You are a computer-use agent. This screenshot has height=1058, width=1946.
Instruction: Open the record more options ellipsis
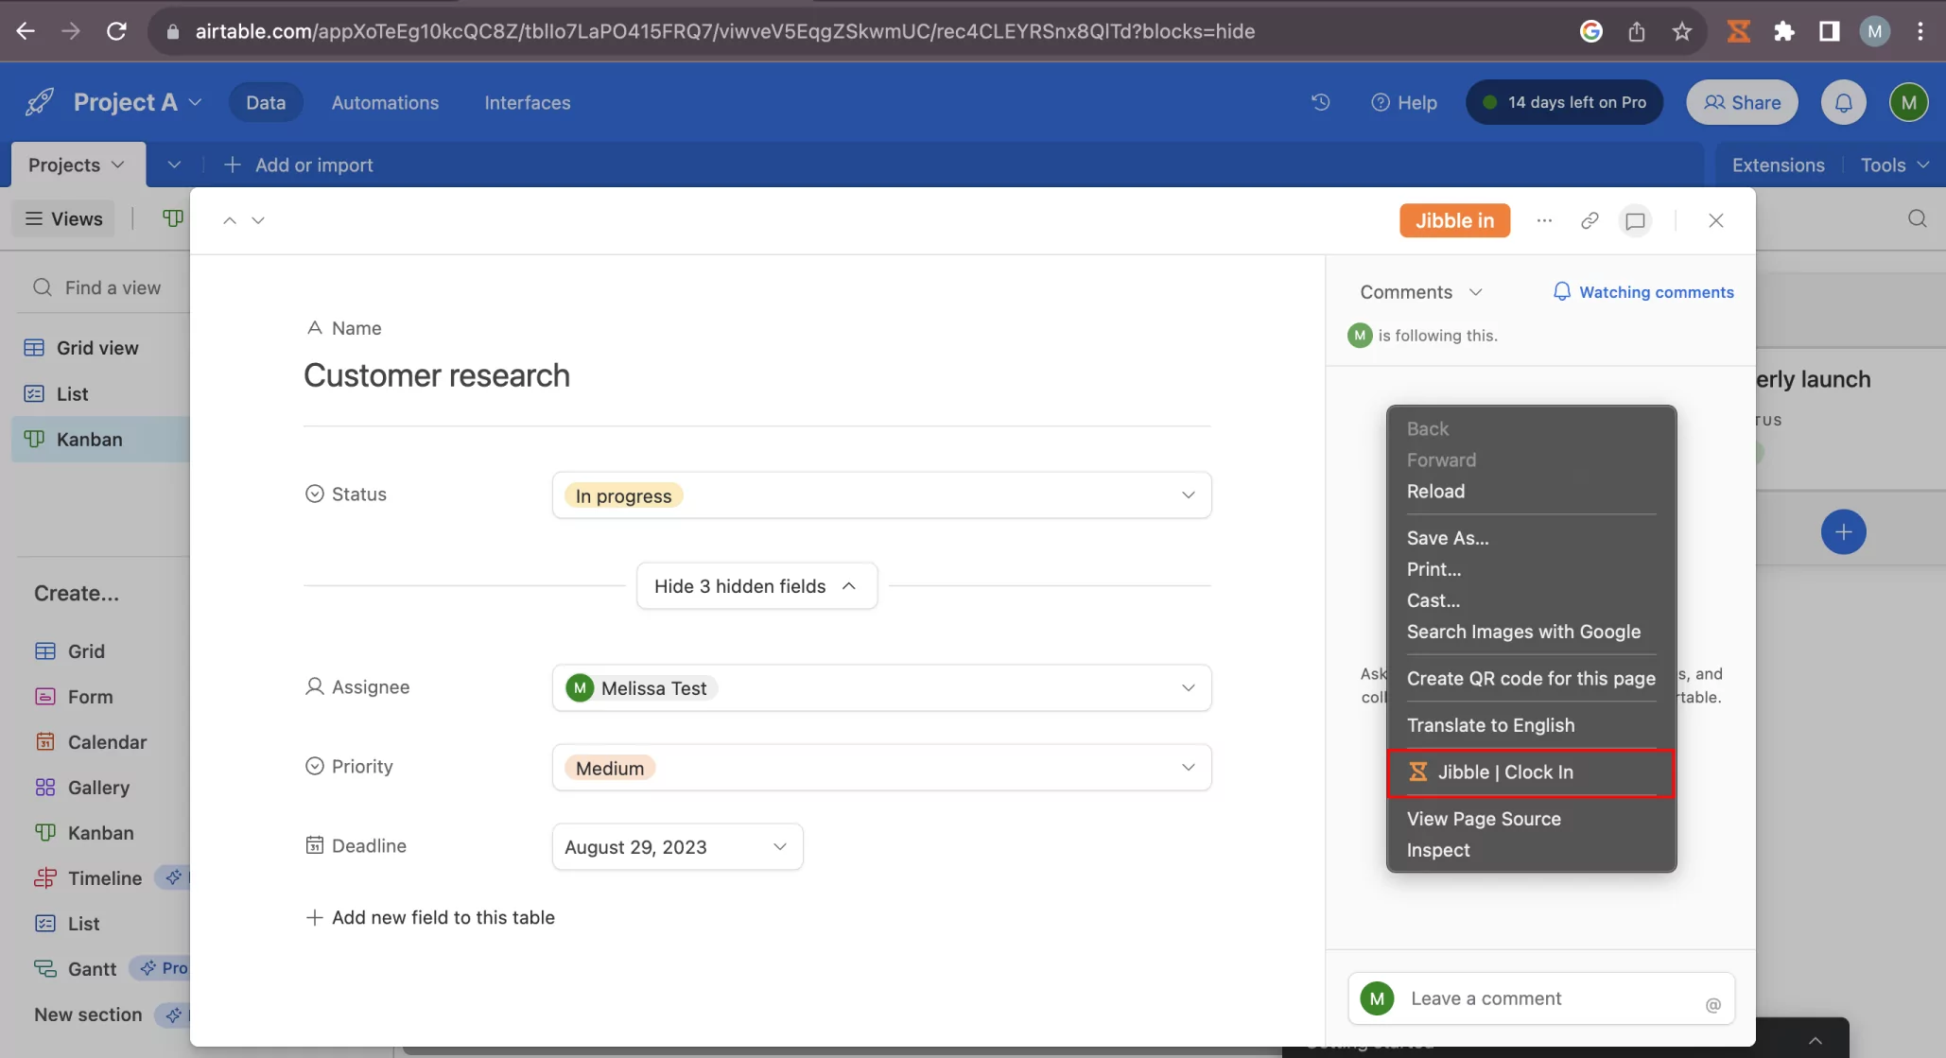[1544, 220]
